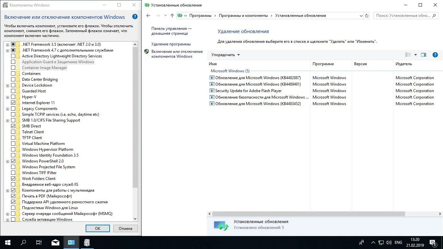Image resolution: width=443 pixels, height=249 pixels.
Task: Click the People icon in system tray
Action: 362,243
